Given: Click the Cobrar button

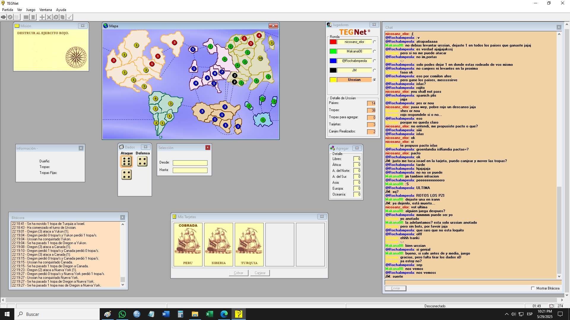Looking at the screenshot, I should [x=238, y=273].
